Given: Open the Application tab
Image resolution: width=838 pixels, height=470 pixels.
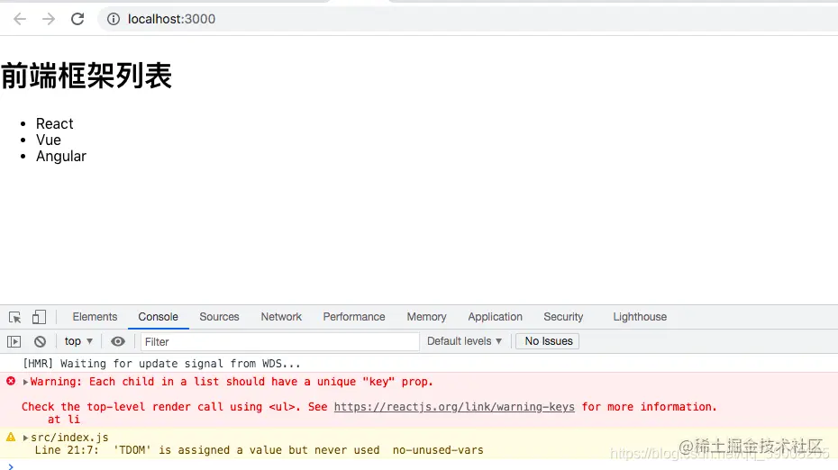Looking at the screenshot, I should [x=495, y=317].
